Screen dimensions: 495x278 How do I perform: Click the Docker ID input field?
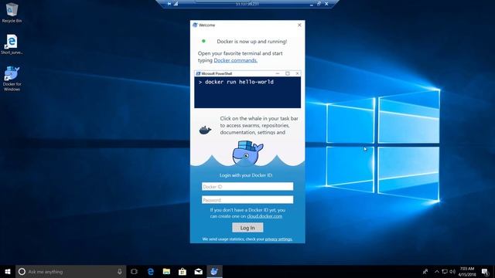247,187
